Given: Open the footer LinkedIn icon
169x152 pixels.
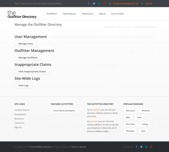Looking at the screenshot, I should pos(146,147).
